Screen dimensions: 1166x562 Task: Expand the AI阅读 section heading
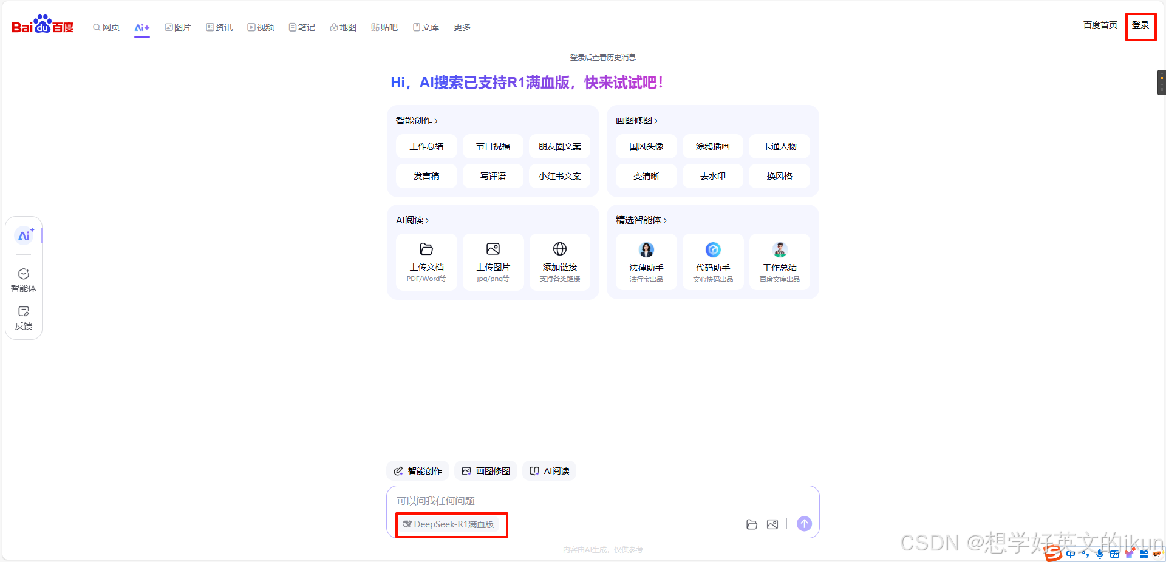[412, 220]
